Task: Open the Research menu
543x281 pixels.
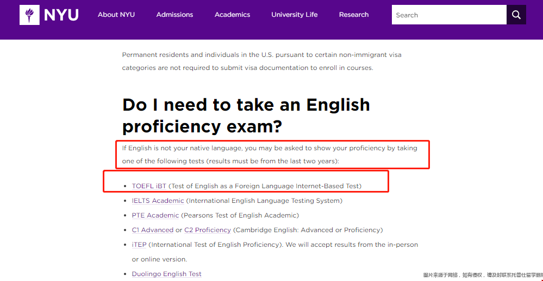Action: pos(353,15)
